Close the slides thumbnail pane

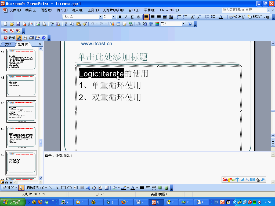40,44
